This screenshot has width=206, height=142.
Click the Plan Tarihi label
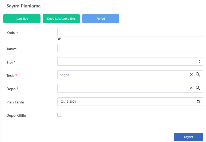(x=15, y=102)
